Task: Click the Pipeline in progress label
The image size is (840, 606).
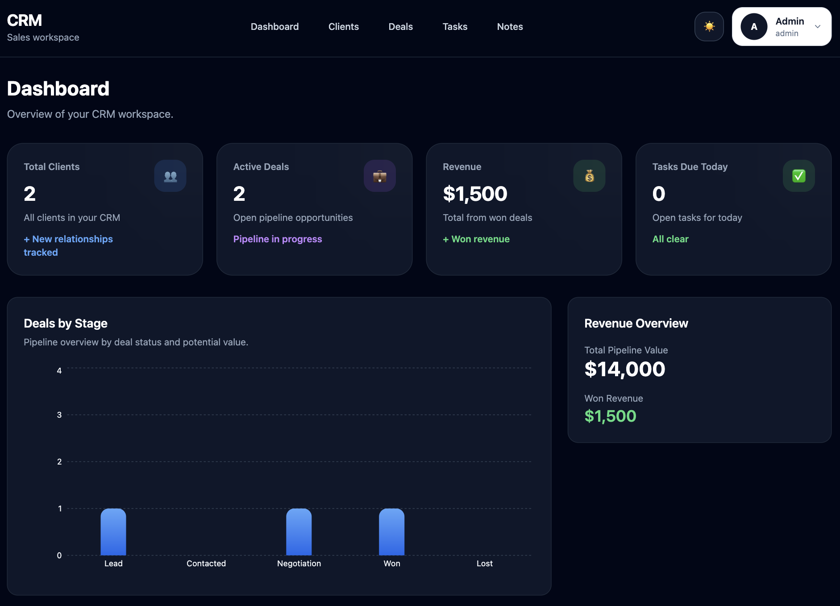Action: 278,239
